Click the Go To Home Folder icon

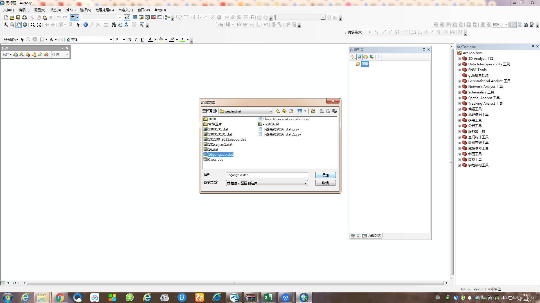coord(284,111)
